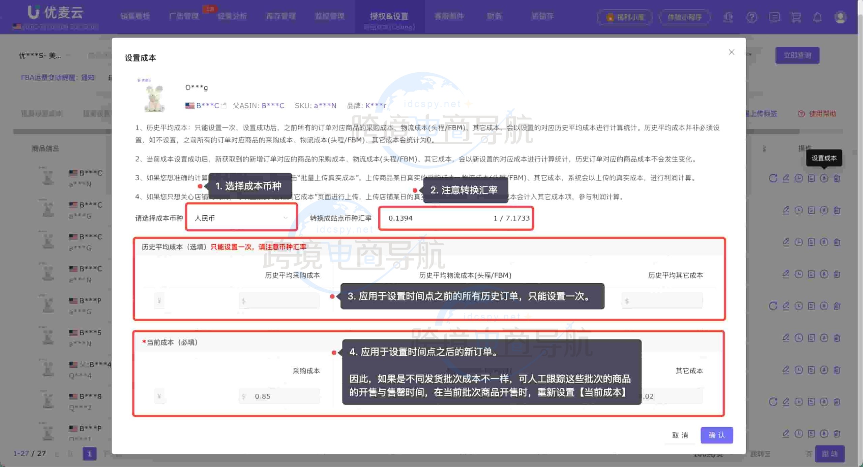
Task: Open the 人民币 currency dropdown
Action: 241,217
